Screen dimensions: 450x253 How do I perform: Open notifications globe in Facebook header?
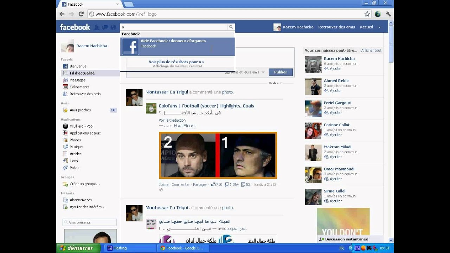point(113,27)
